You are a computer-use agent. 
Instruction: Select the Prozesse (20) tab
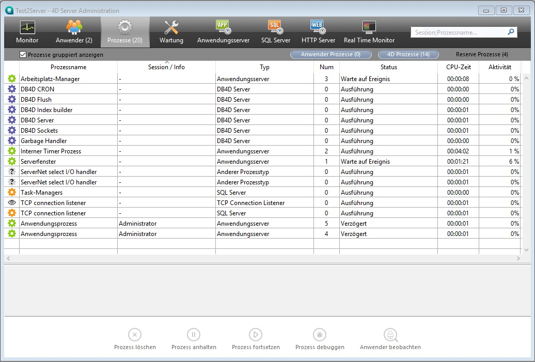tap(125, 32)
